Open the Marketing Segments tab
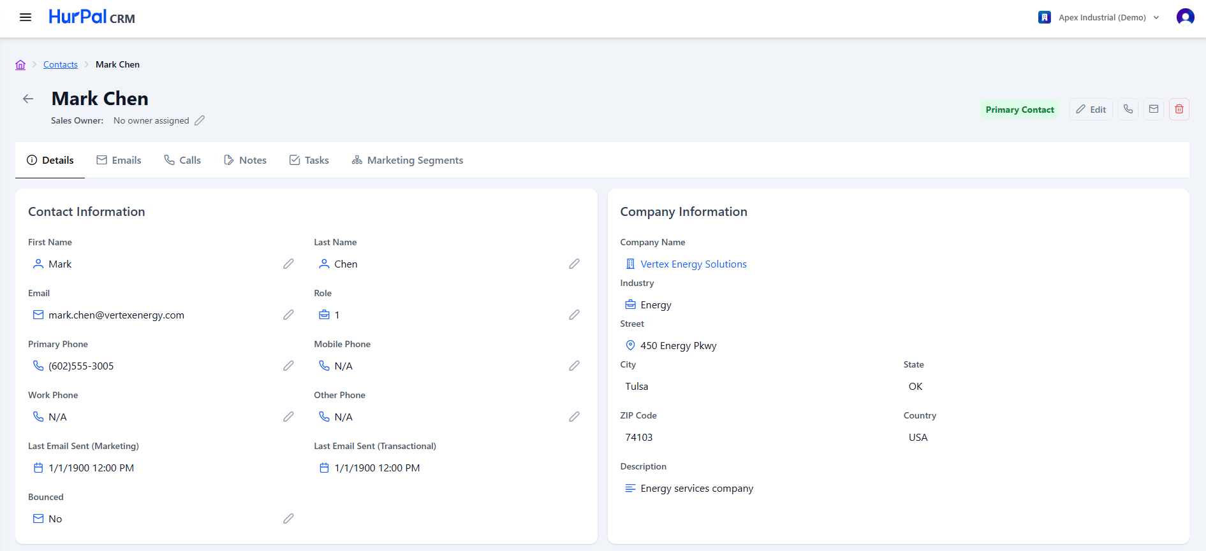Viewport: 1206px width, 551px height. point(408,161)
